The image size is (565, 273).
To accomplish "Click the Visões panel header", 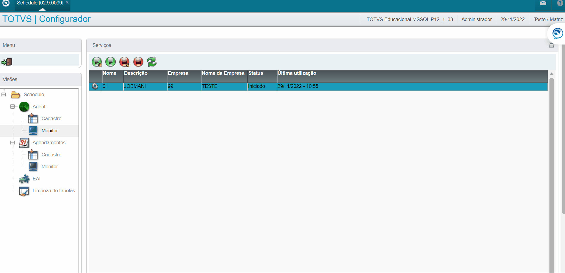I will tap(40, 80).
